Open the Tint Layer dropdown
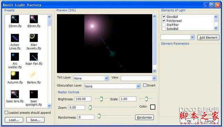The image size is (223, 127). click(107, 78)
